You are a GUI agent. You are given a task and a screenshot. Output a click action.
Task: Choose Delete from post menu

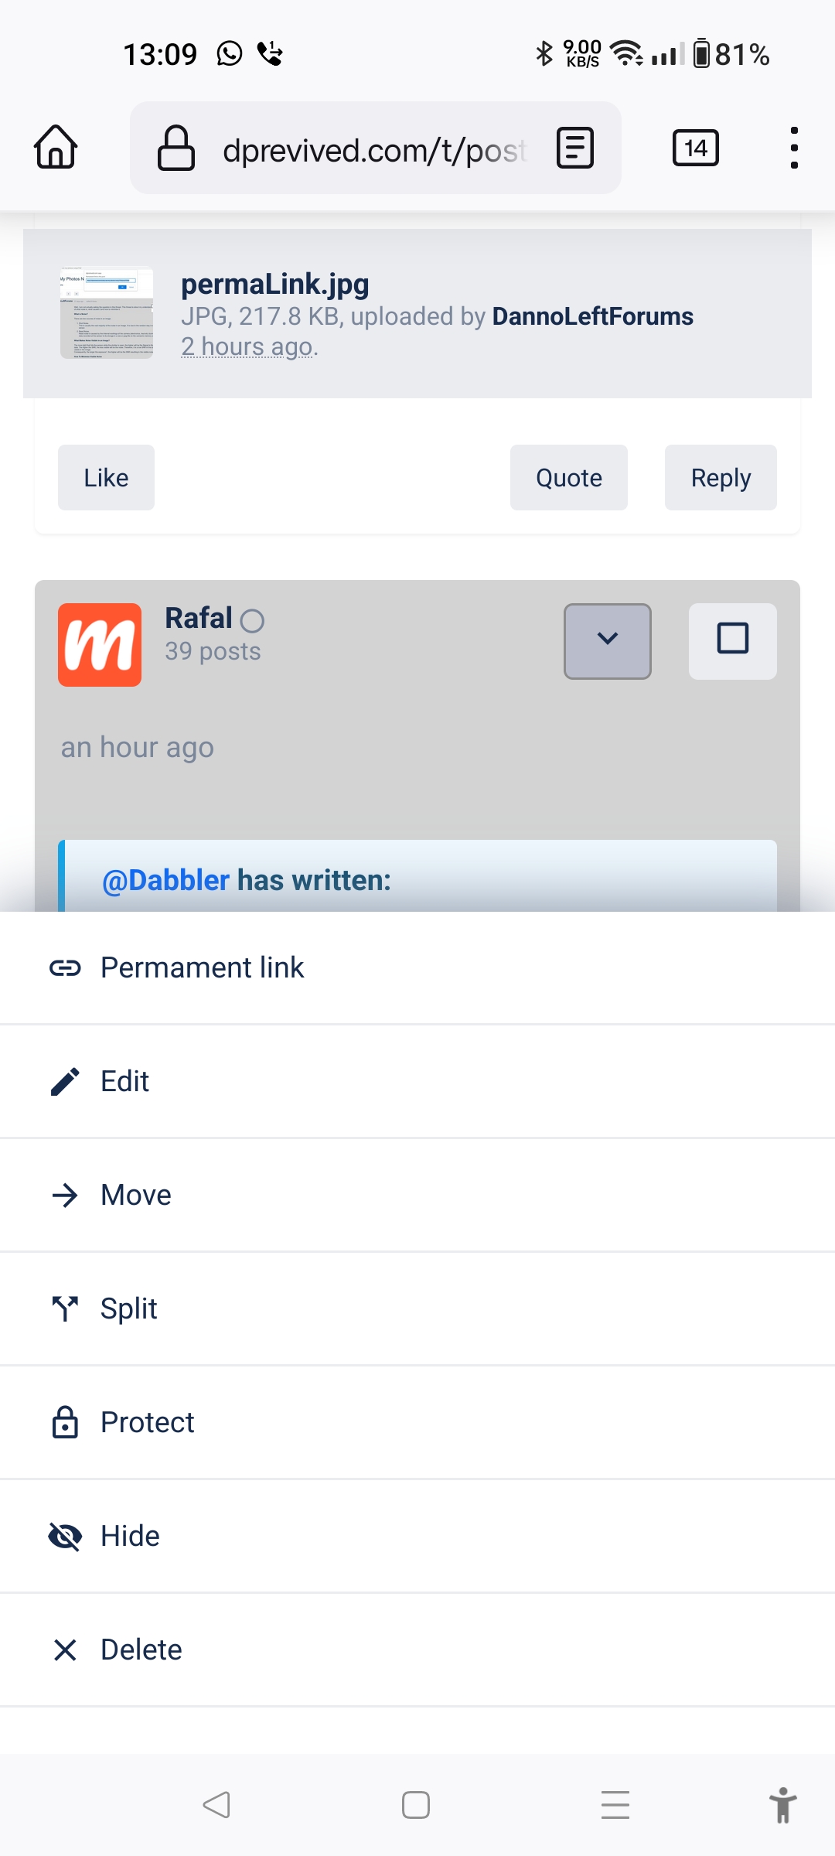[417, 1650]
